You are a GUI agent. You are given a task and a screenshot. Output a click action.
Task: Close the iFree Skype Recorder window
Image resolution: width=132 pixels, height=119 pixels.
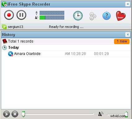click(128, 4)
